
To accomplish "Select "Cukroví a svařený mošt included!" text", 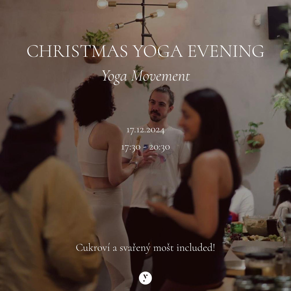I will point(145,248).
